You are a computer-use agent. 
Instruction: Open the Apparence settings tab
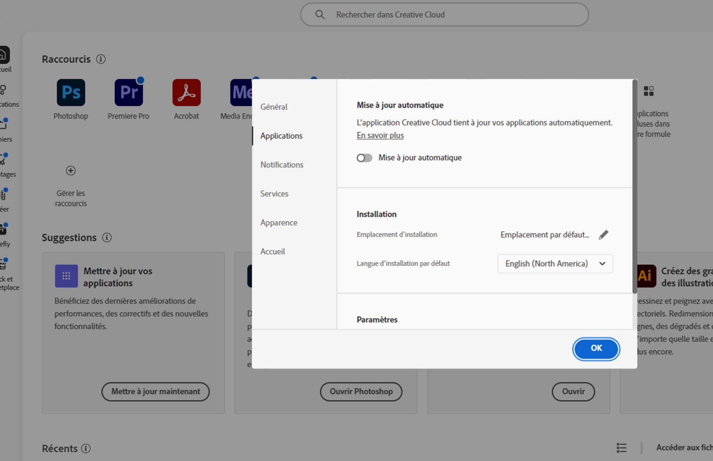[279, 223]
